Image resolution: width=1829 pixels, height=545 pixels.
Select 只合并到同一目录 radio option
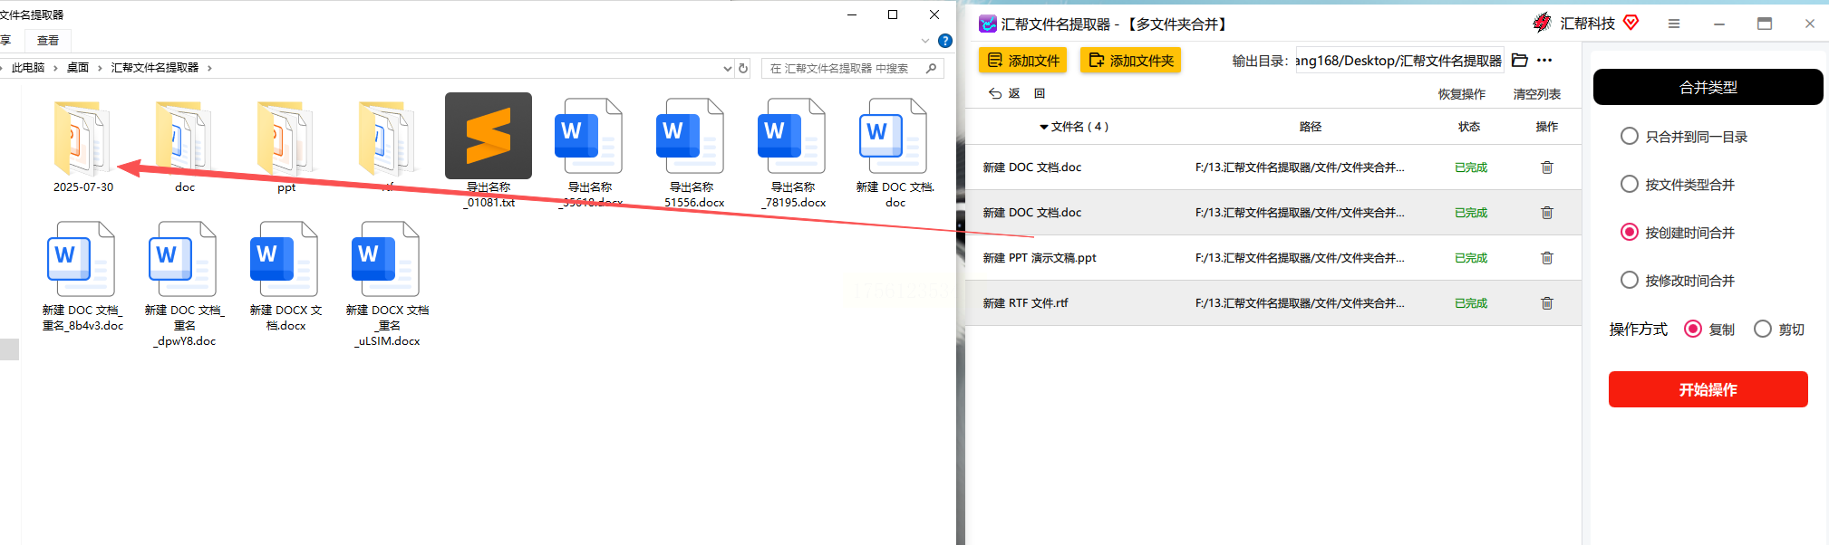point(1630,136)
